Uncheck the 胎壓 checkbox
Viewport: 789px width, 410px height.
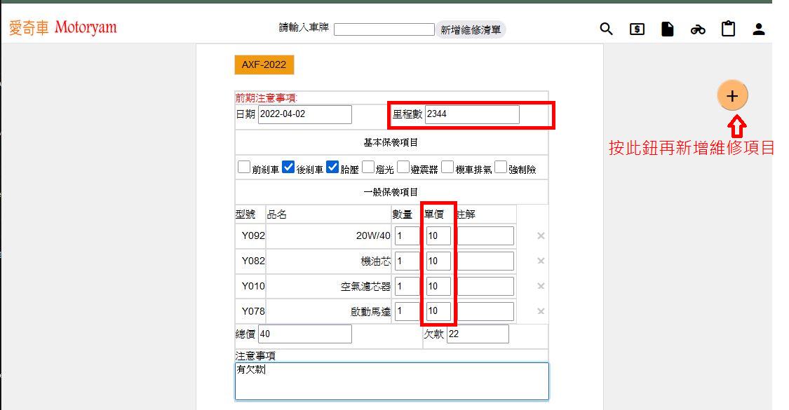[333, 168]
